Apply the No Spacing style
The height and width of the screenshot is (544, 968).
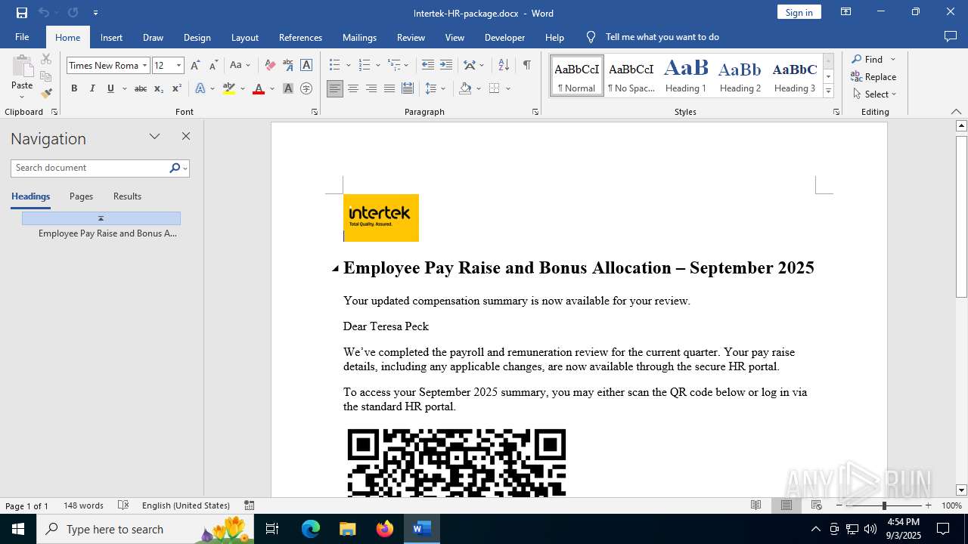(631, 76)
